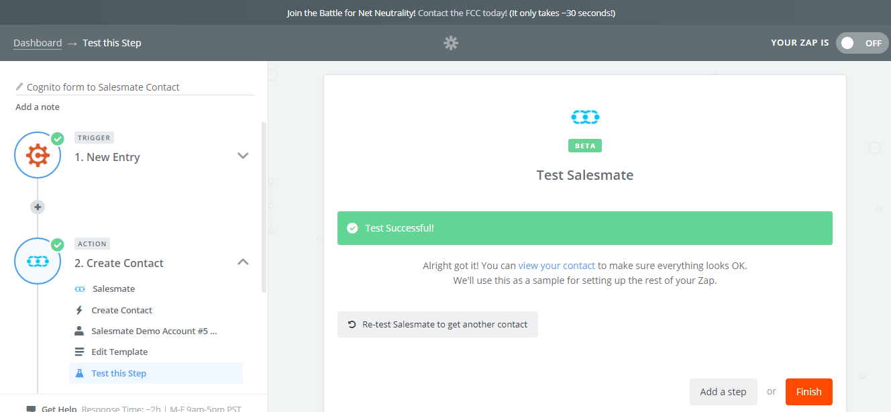Click the flask icon next to Test this Step
This screenshot has width=891, height=412.
click(x=79, y=373)
